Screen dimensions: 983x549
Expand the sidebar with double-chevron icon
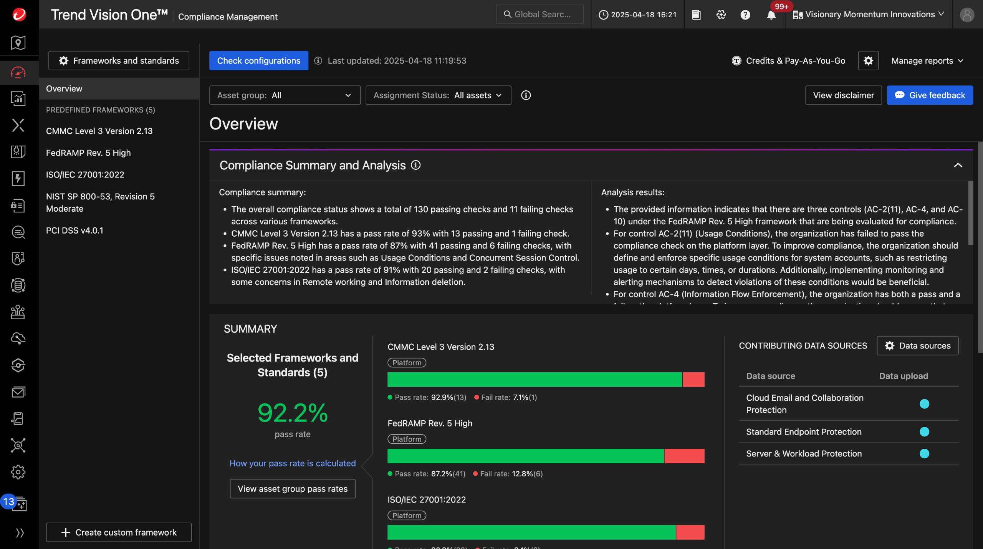click(x=19, y=533)
